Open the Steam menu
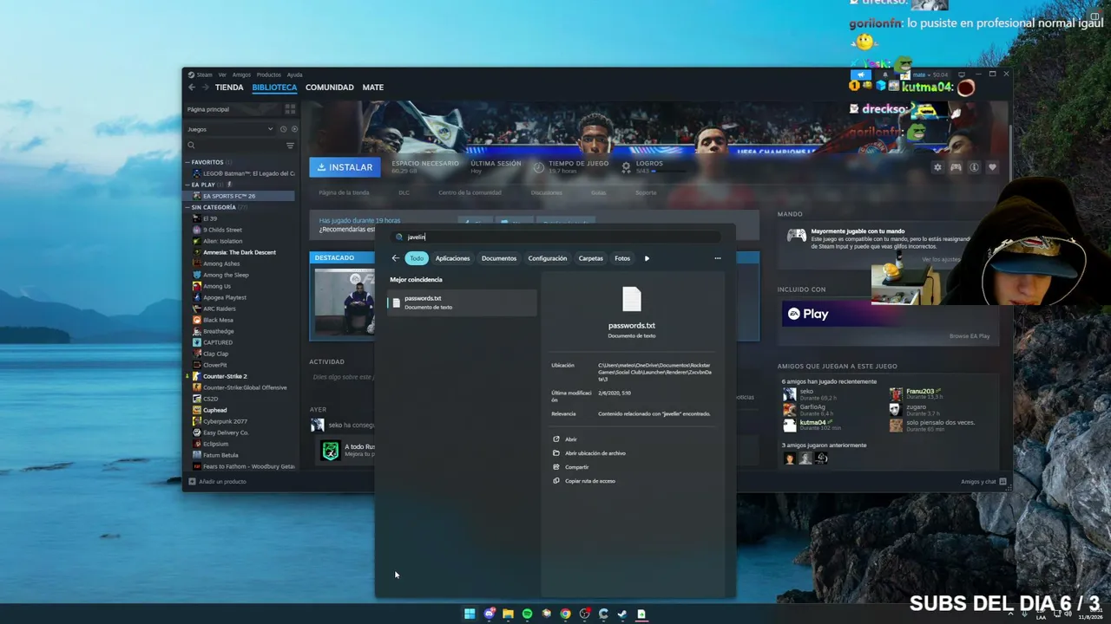 [204, 75]
